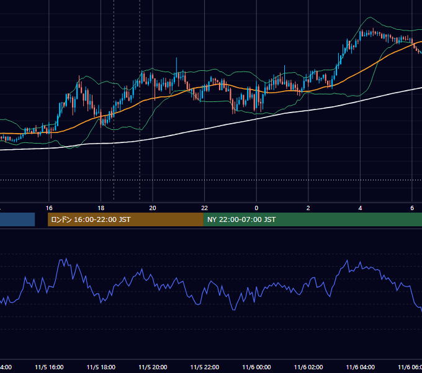This screenshot has height=373, width=422.
Task: Click the "16" hour label on chart axis
Action: (x=49, y=208)
